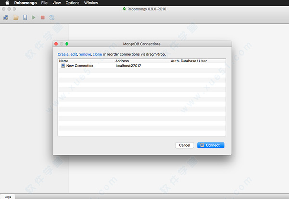289x199 pixels.
Task: Sort by the Address column header
Action: click(x=142, y=61)
